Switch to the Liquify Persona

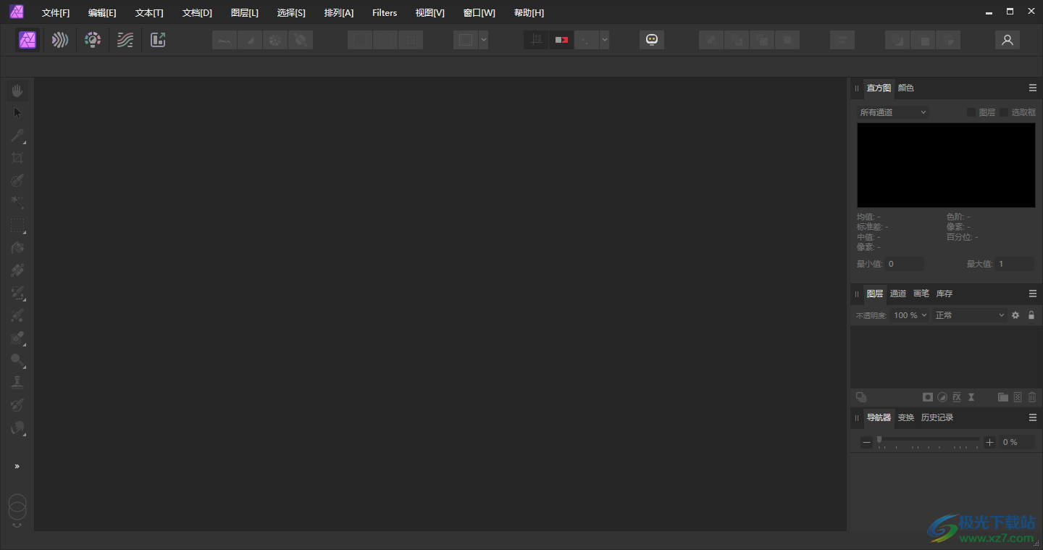[x=60, y=40]
